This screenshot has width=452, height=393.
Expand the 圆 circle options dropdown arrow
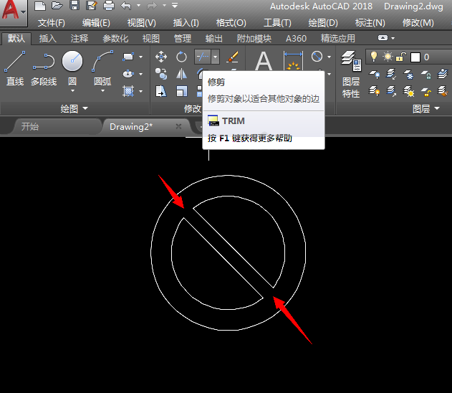pyautogui.click(x=72, y=90)
